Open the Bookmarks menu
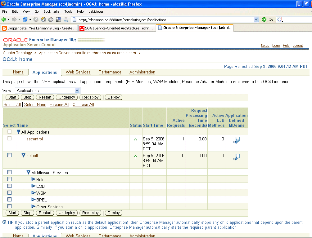The height and width of the screenshot is (238, 312). (51, 11)
